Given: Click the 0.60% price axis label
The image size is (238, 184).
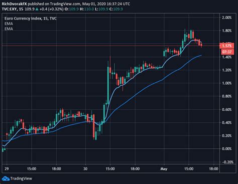Looking at the screenshot, I should tap(227, 109).
